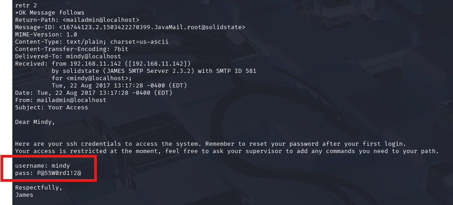453x205 pixels.
Task: Click the Content-Transfer-Encoding 7bit line
Action: [72, 49]
